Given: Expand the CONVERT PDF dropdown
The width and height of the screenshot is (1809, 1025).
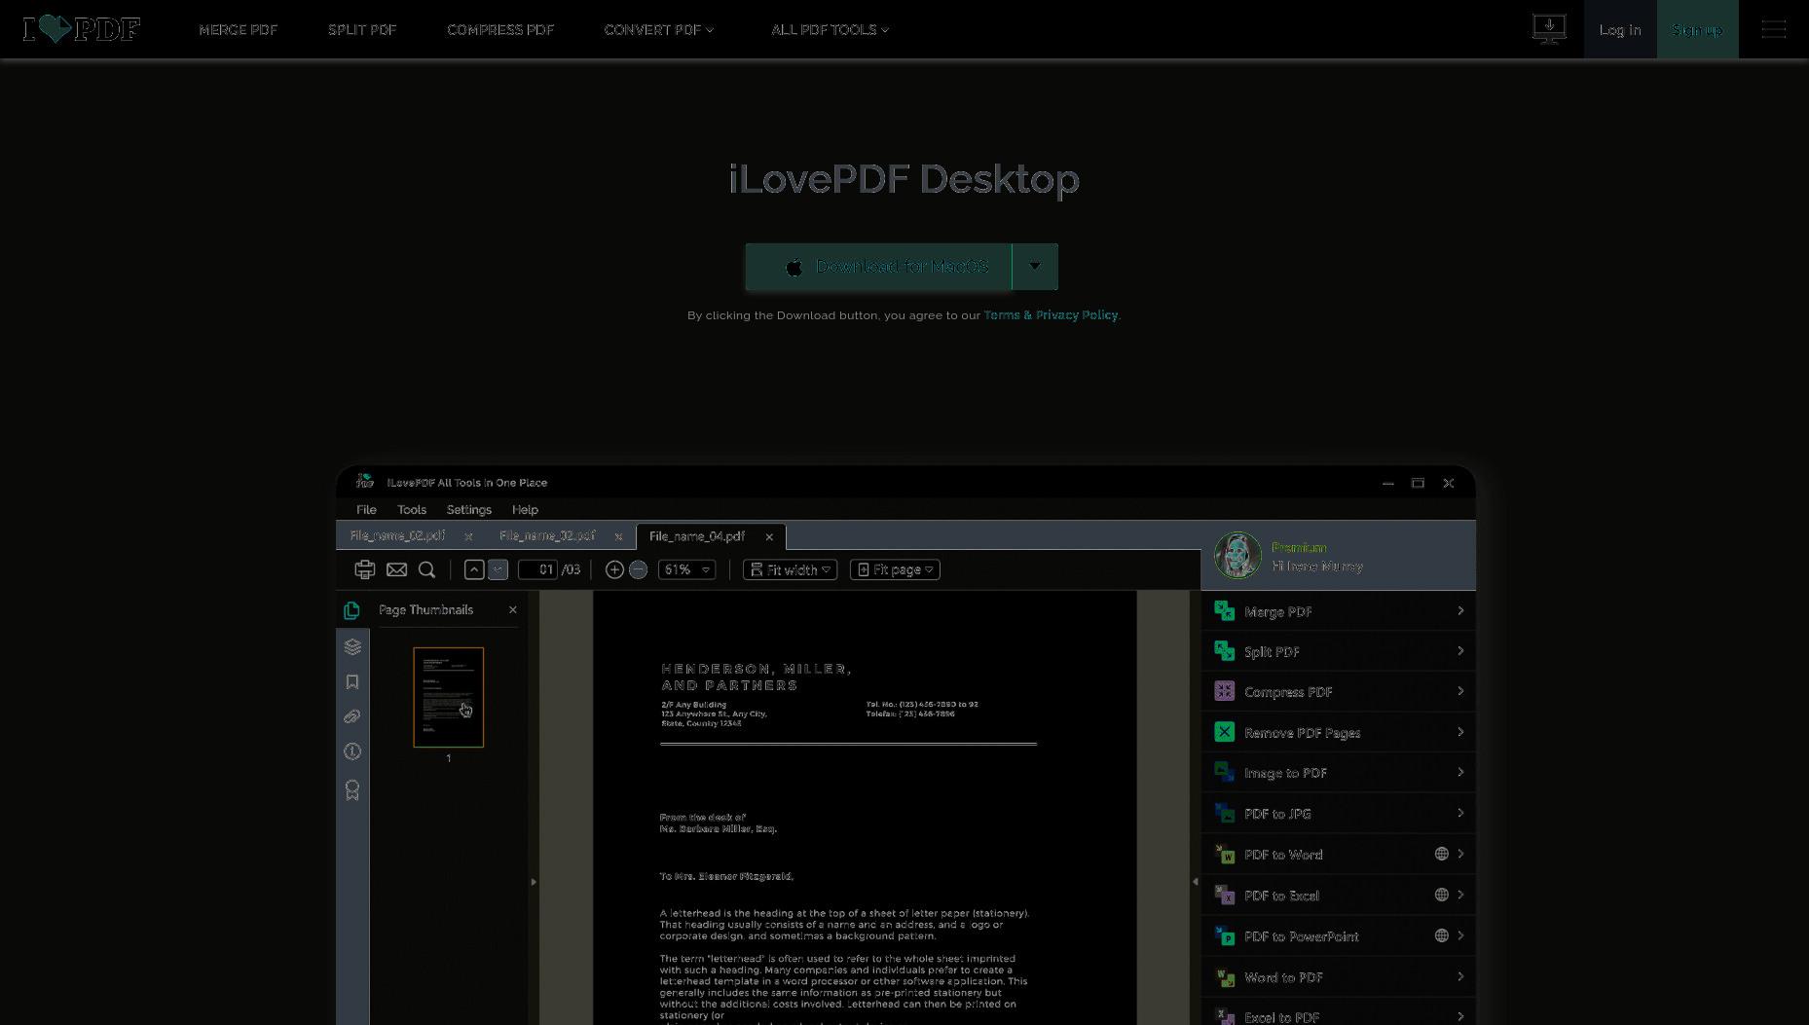Looking at the screenshot, I should [659, 30].
